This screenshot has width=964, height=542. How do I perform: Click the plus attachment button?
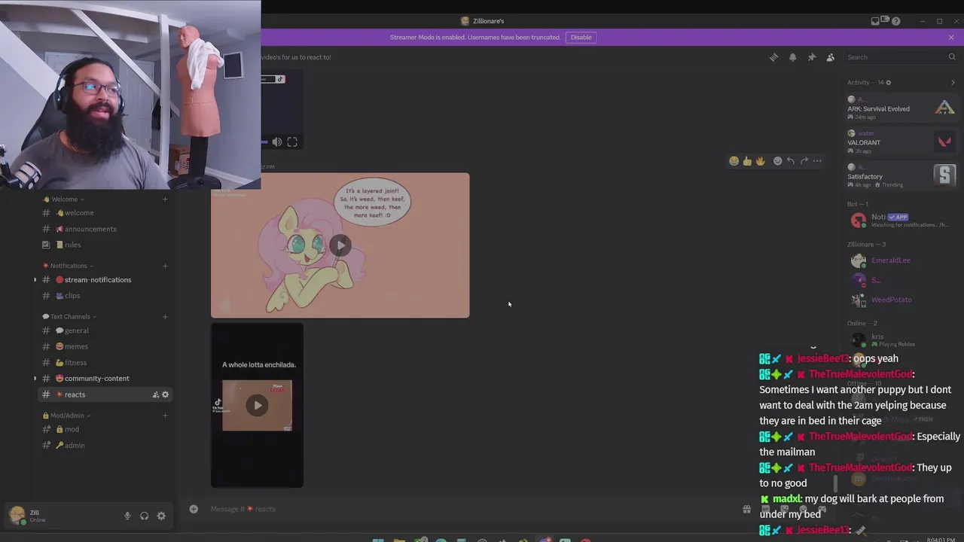click(194, 509)
